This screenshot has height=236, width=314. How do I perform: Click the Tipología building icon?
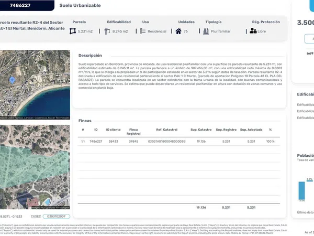point(206,31)
